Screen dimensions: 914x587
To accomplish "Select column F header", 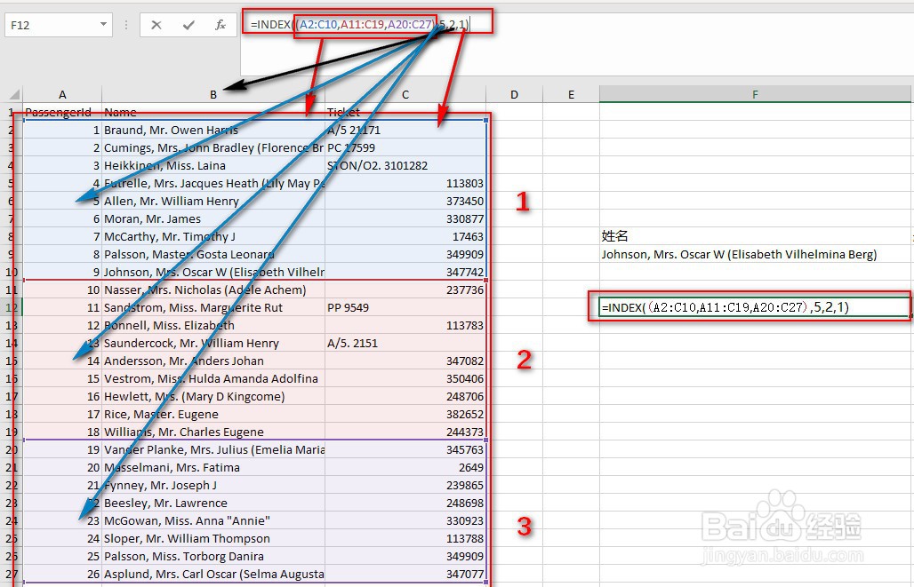I will tap(755, 94).
